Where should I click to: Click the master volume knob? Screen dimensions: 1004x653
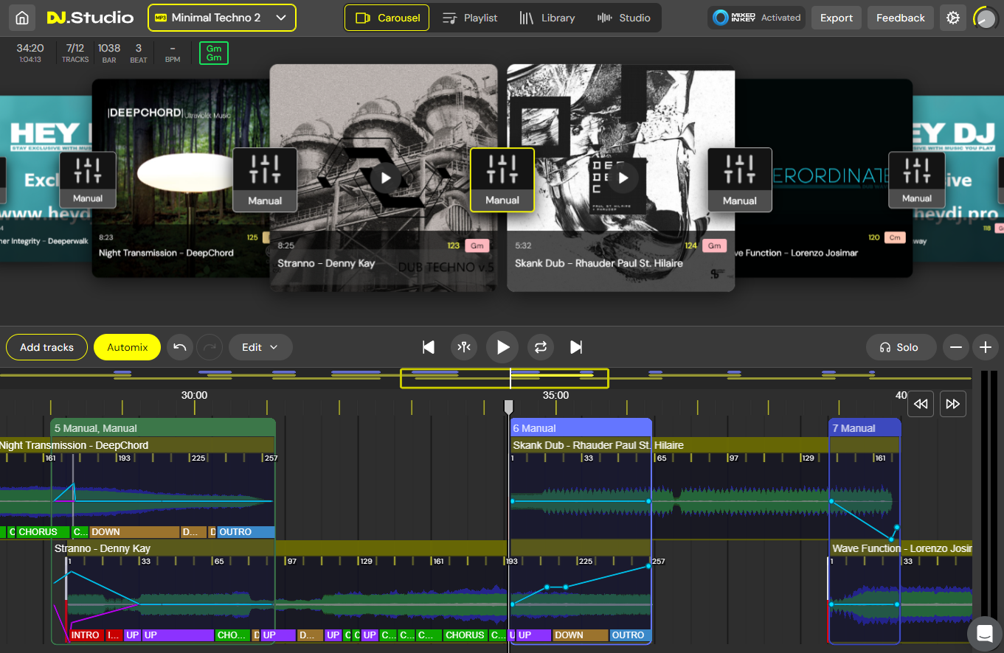[986, 18]
